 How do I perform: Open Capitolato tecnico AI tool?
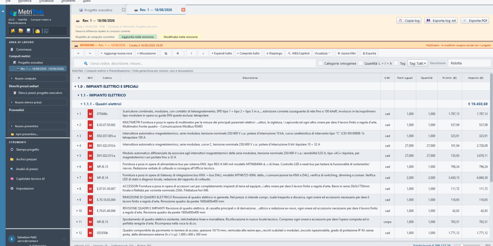tap(30, 179)
